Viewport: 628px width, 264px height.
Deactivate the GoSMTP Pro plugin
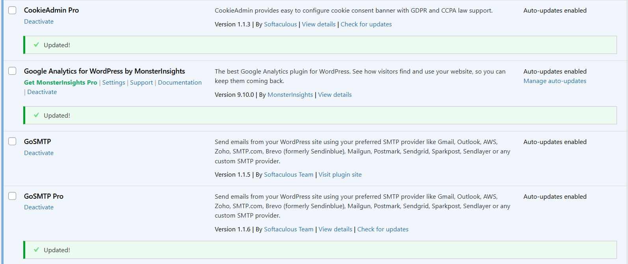pyautogui.click(x=39, y=207)
